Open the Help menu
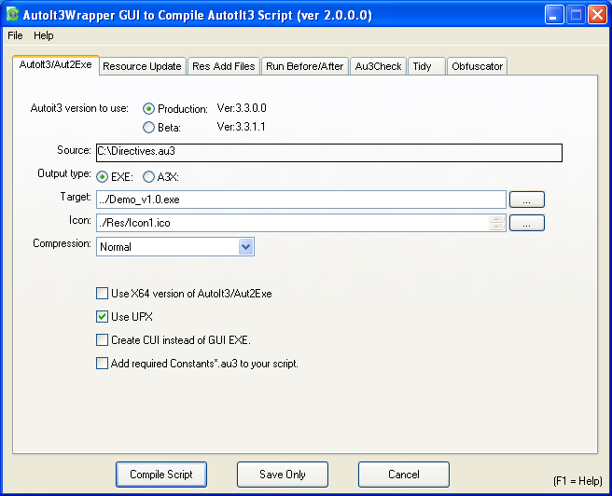This screenshot has height=496, width=612. coord(44,35)
